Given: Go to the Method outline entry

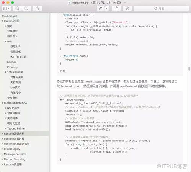Looking at the screenshot, I should pyautogui.click(x=12, y=62).
